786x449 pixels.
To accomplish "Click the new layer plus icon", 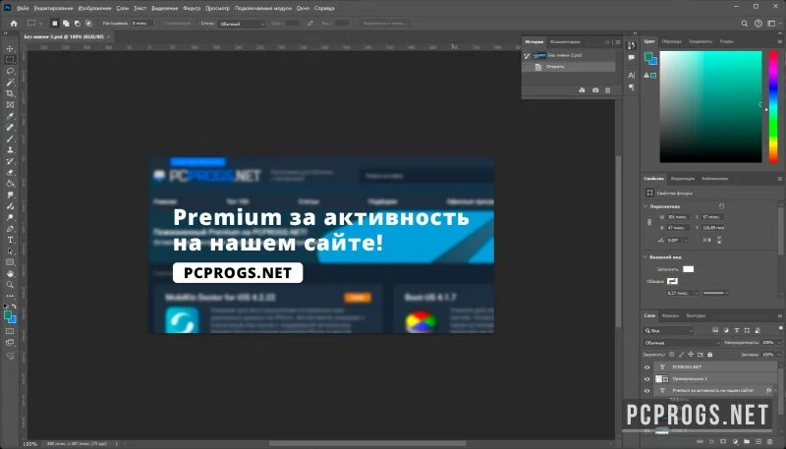I will [x=758, y=441].
